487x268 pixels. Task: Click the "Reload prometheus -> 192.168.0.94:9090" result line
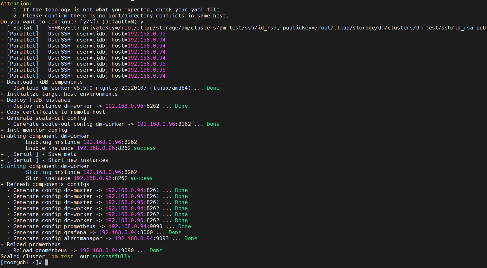tap(85, 251)
